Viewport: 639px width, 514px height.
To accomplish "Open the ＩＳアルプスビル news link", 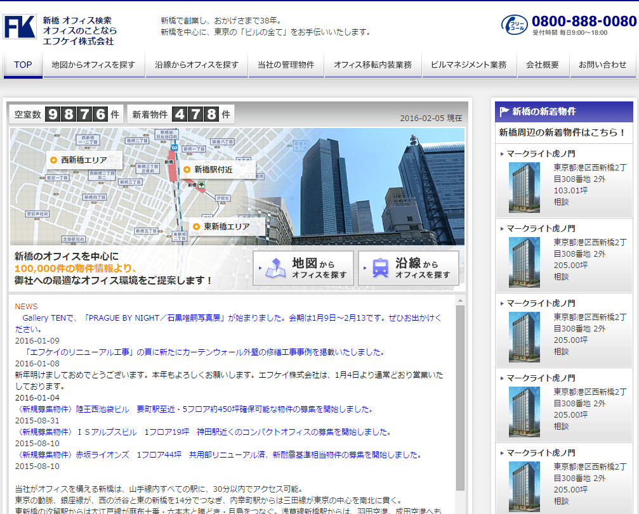I will (202, 432).
